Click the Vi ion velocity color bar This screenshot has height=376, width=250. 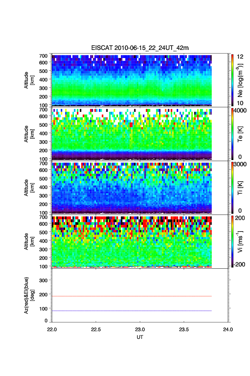click(232, 241)
